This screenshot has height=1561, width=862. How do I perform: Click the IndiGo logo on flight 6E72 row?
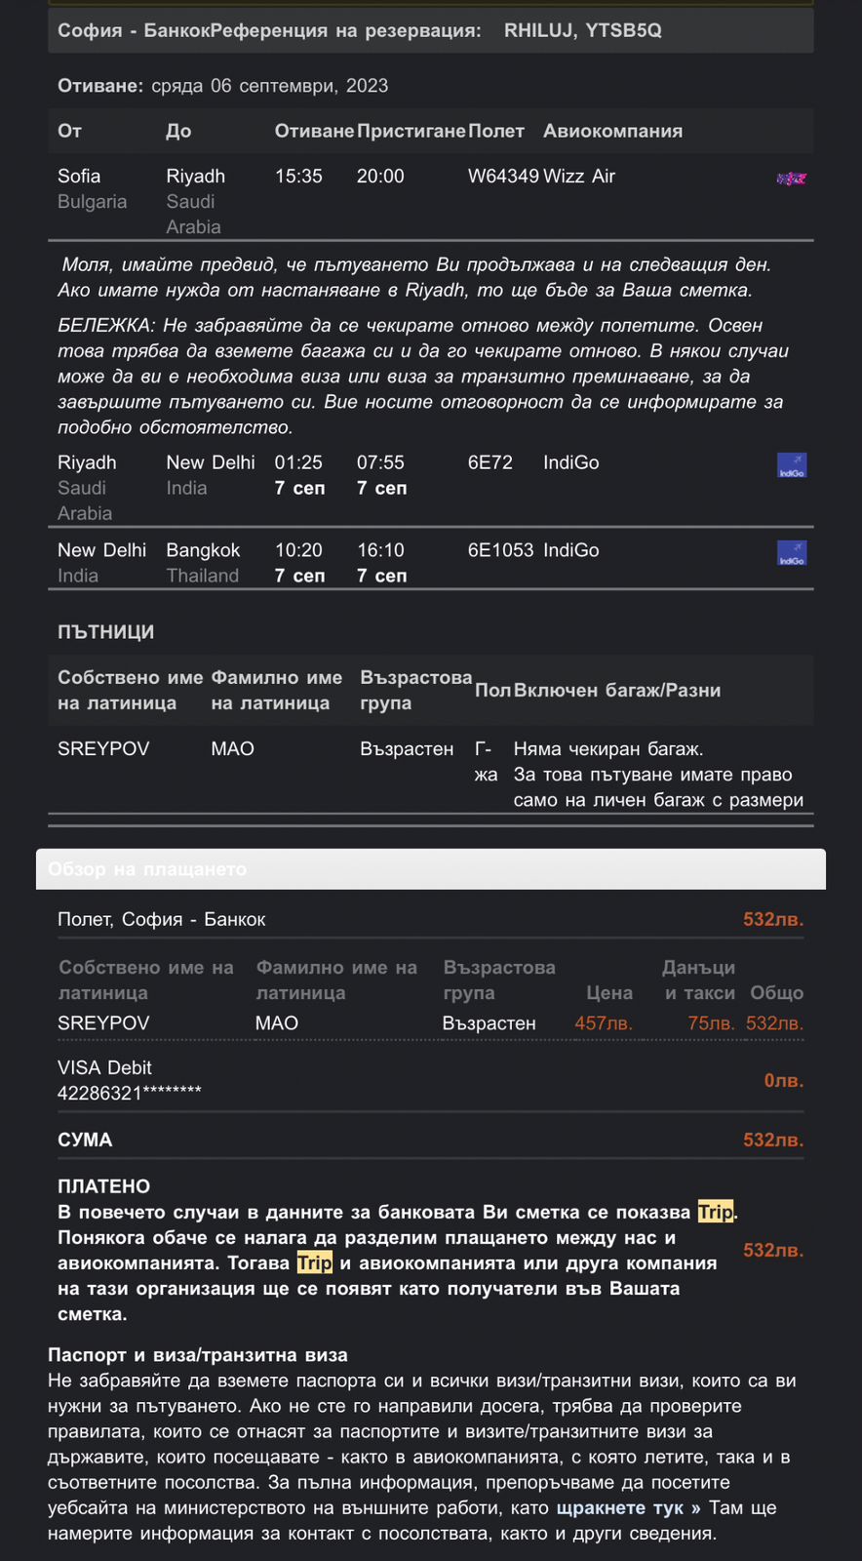[x=791, y=465]
